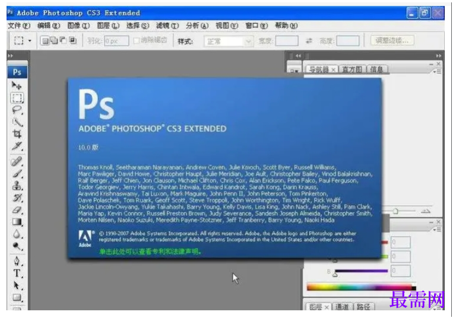Toggle the 消除锯齿 anti-alias checkbox
The width and height of the screenshot is (456, 318).
click(136, 40)
